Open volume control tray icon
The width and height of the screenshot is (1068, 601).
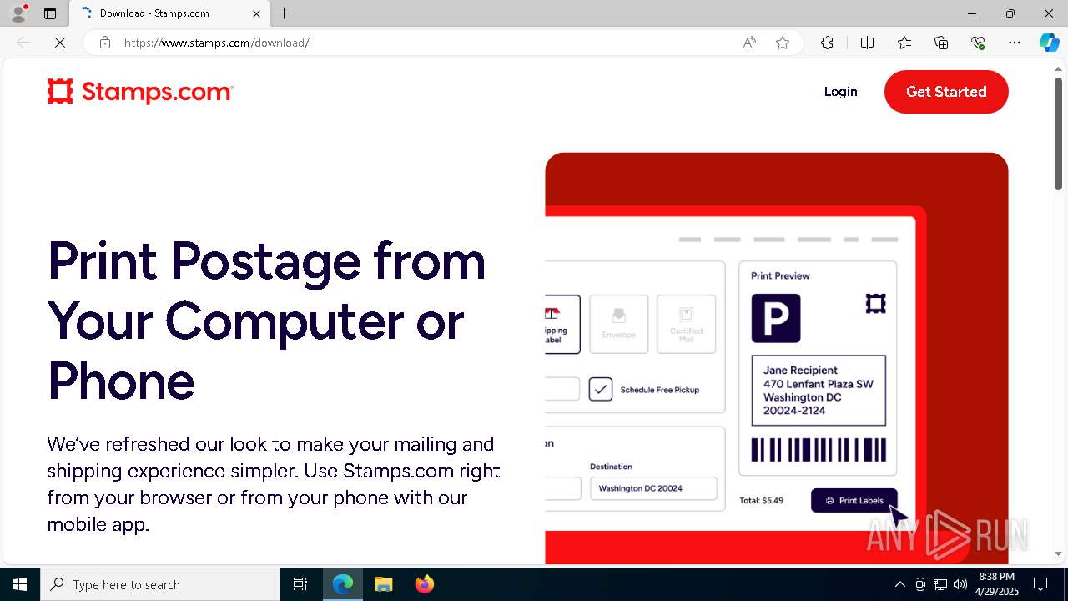(x=960, y=584)
